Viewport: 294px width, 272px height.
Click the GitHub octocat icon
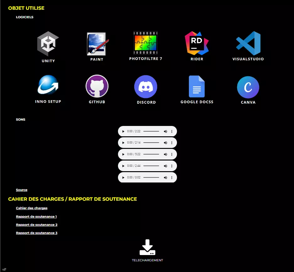pos(97,86)
